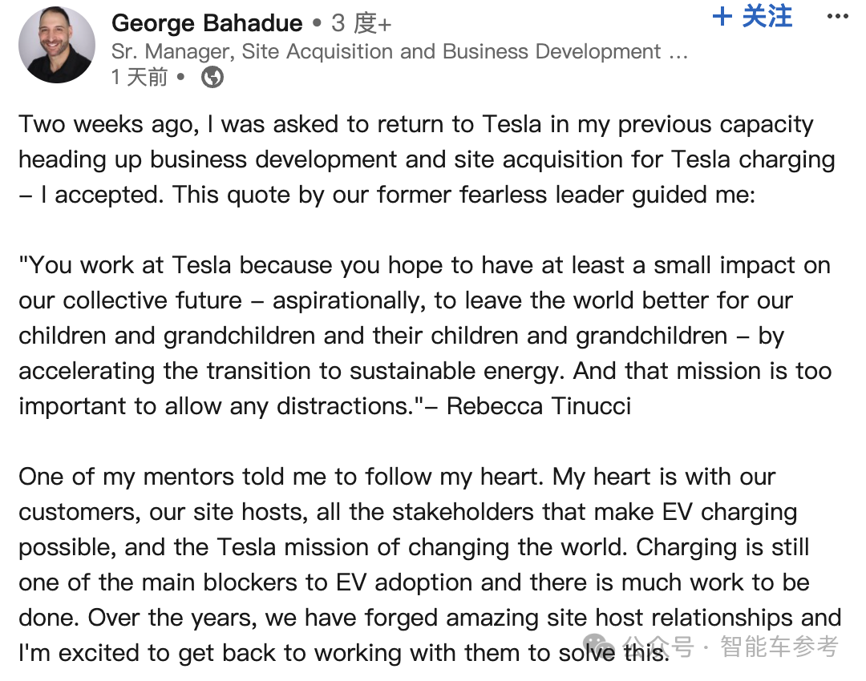The image size is (866, 681).
Task: Click the 1 天前 post timestamp
Action: coord(140,77)
